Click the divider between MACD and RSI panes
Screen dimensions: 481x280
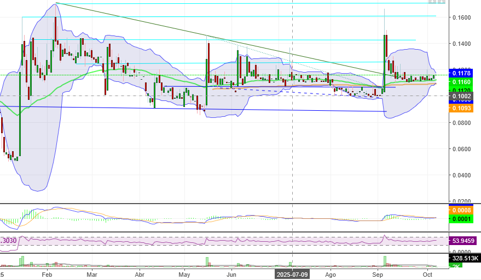click(x=224, y=232)
